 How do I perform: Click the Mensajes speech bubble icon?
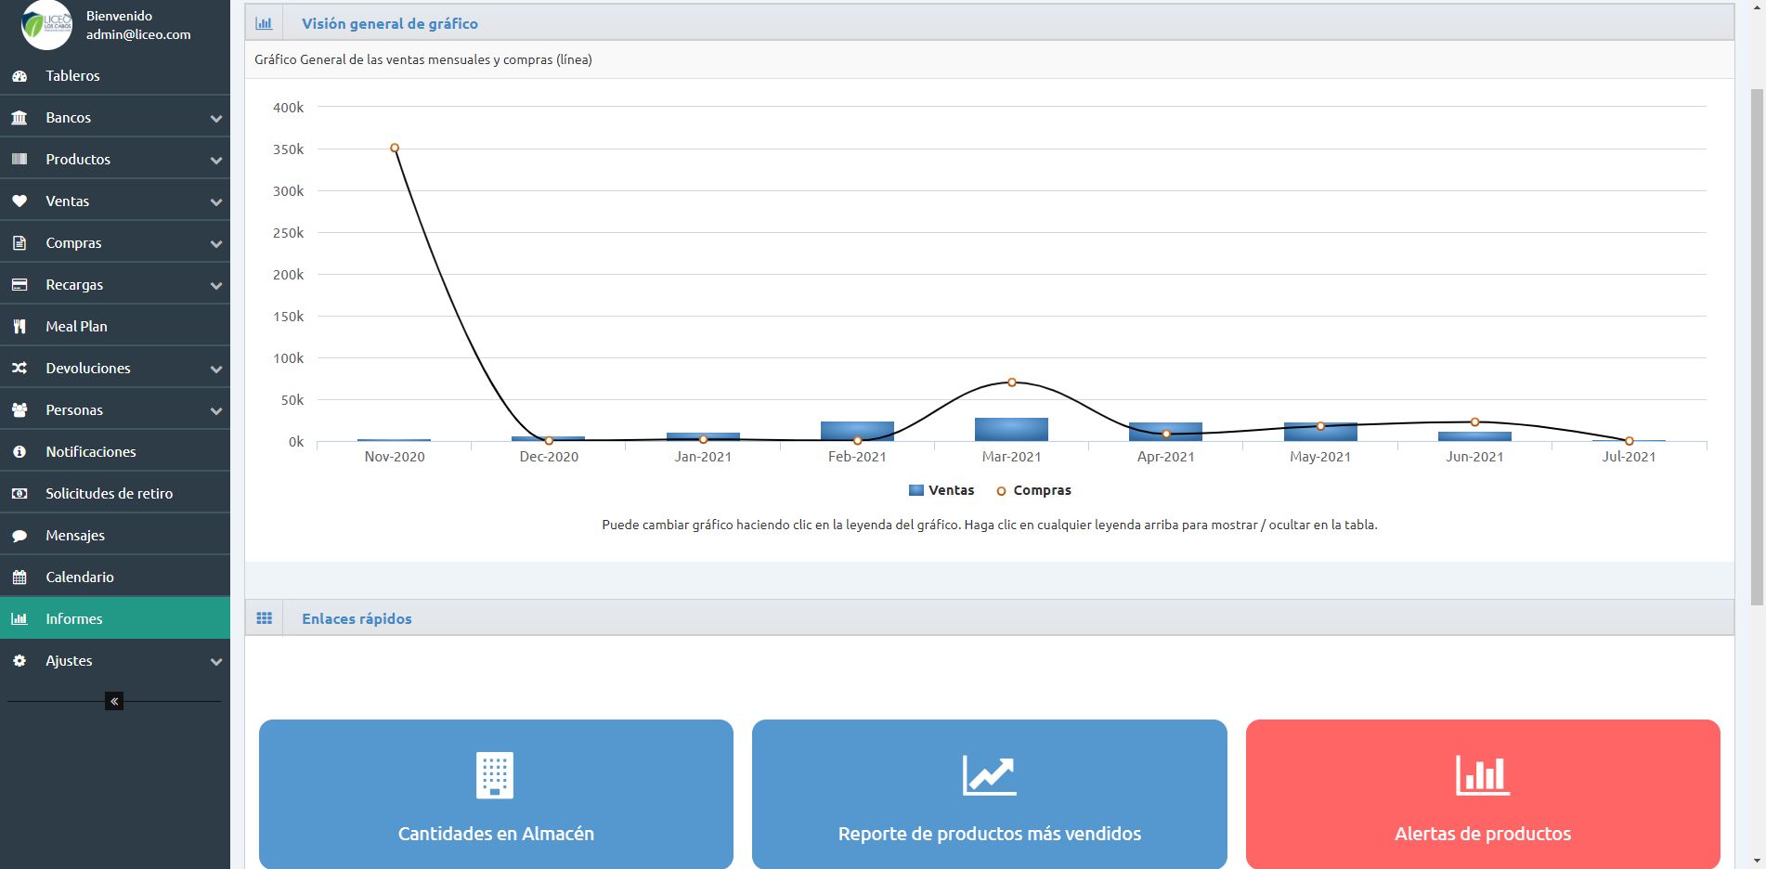(19, 536)
